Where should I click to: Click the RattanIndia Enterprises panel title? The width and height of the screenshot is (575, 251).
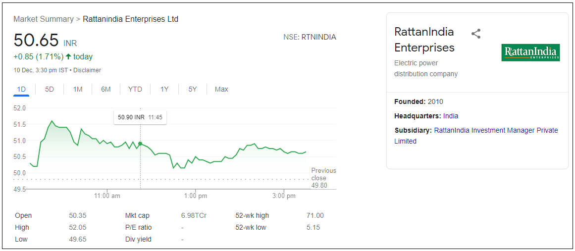point(424,40)
